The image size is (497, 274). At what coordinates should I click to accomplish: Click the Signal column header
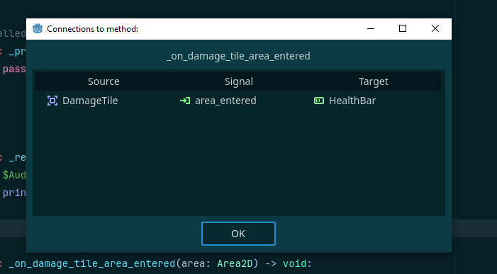pyautogui.click(x=239, y=81)
